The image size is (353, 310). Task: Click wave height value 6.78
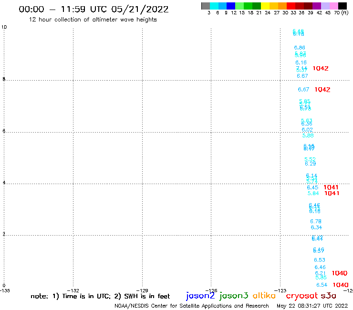pyautogui.click(x=316, y=221)
